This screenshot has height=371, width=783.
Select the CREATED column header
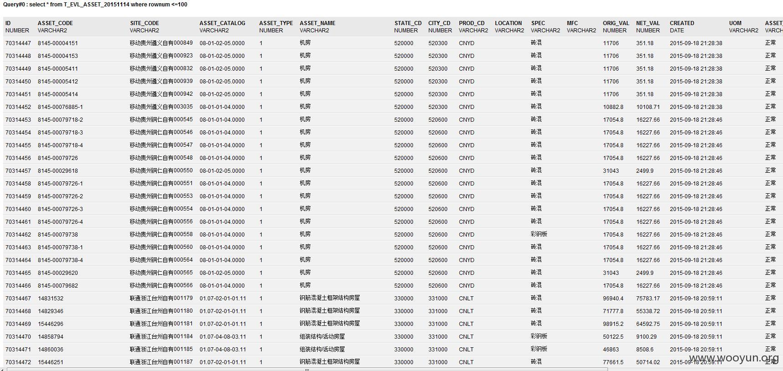pyautogui.click(x=682, y=23)
